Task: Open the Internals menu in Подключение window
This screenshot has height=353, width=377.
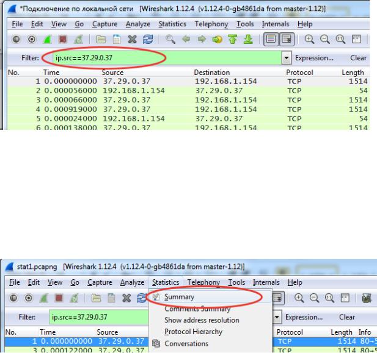Action: (x=276, y=24)
